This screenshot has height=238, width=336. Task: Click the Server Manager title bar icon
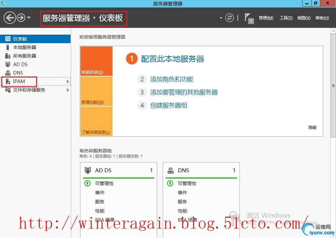coord(3,3)
